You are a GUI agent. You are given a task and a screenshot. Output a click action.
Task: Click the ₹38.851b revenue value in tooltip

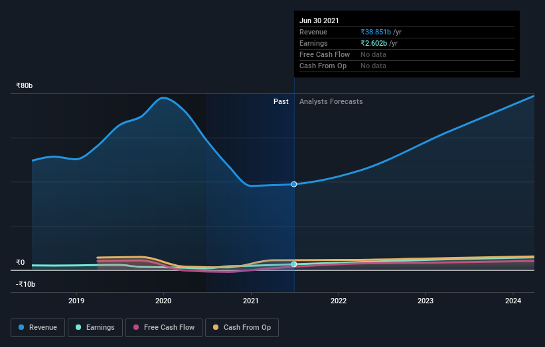point(376,32)
